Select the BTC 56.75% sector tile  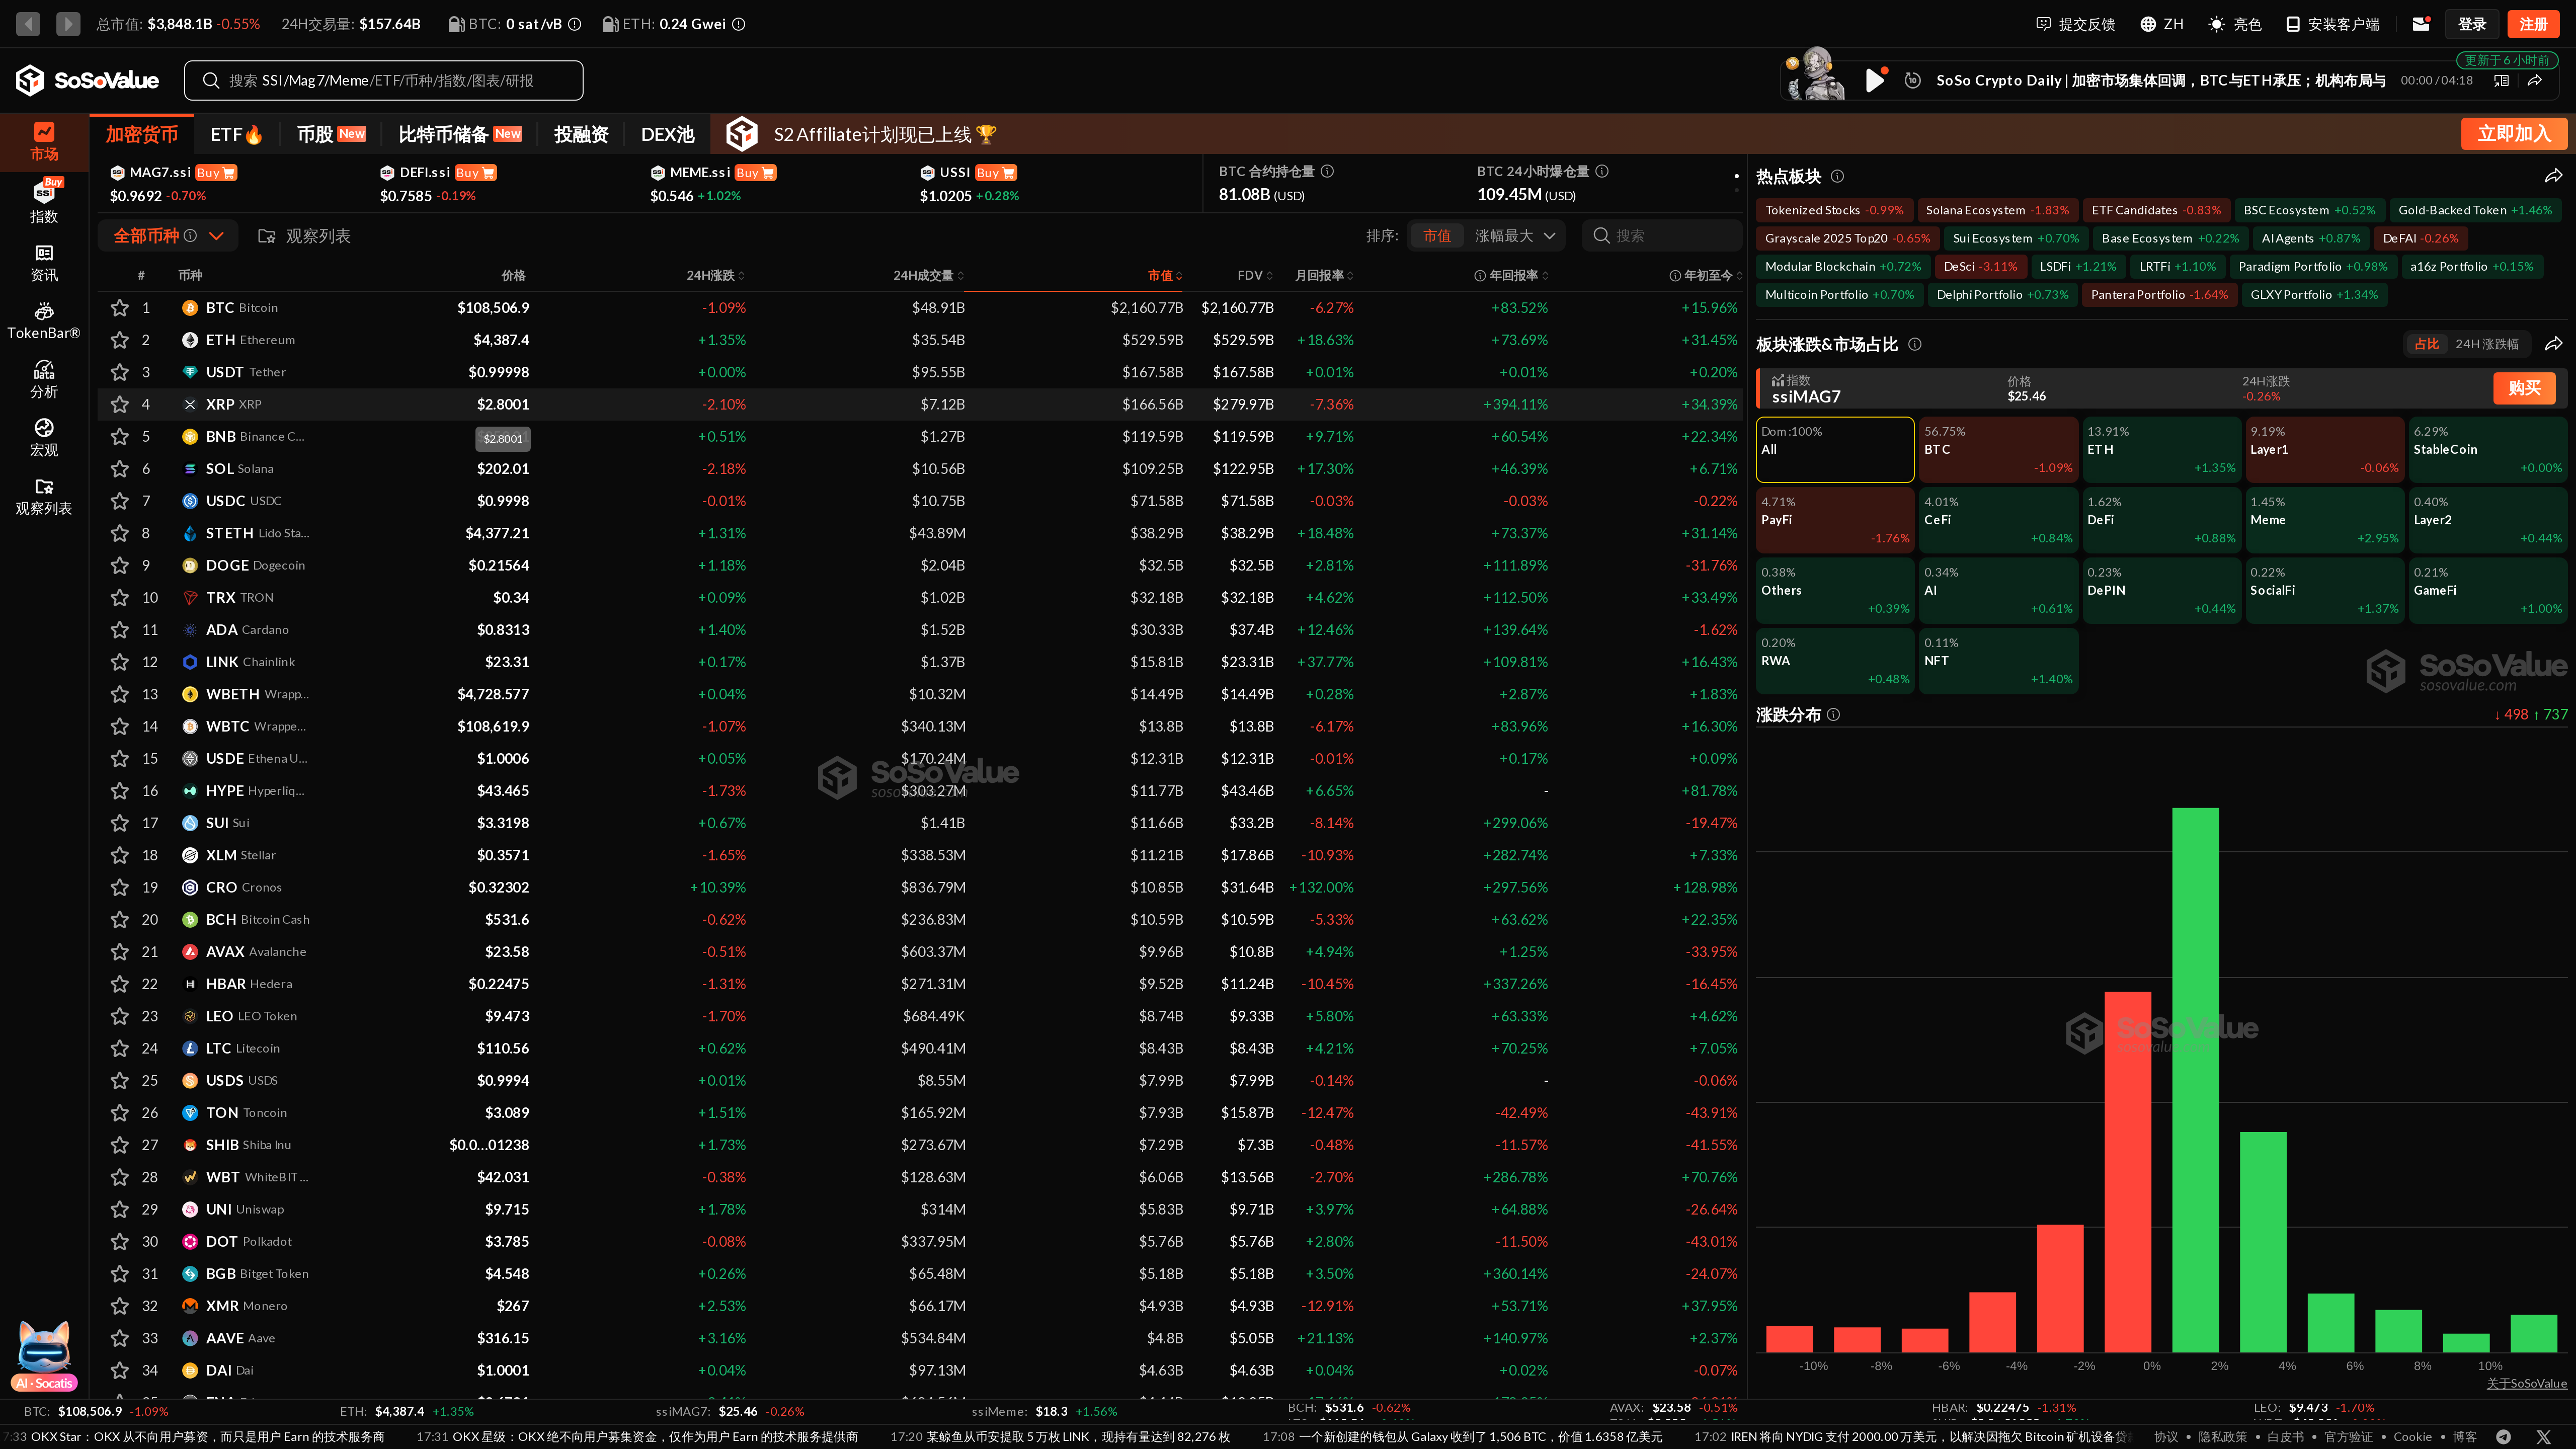click(1998, 449)
